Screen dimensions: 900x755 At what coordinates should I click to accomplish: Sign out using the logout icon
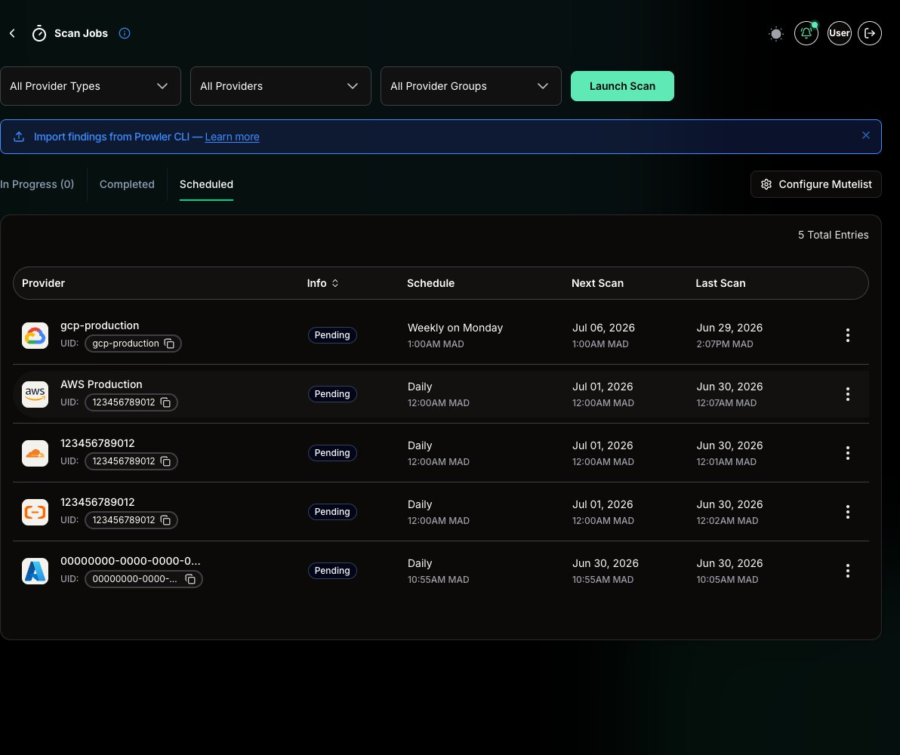click(x=870, y=33)
